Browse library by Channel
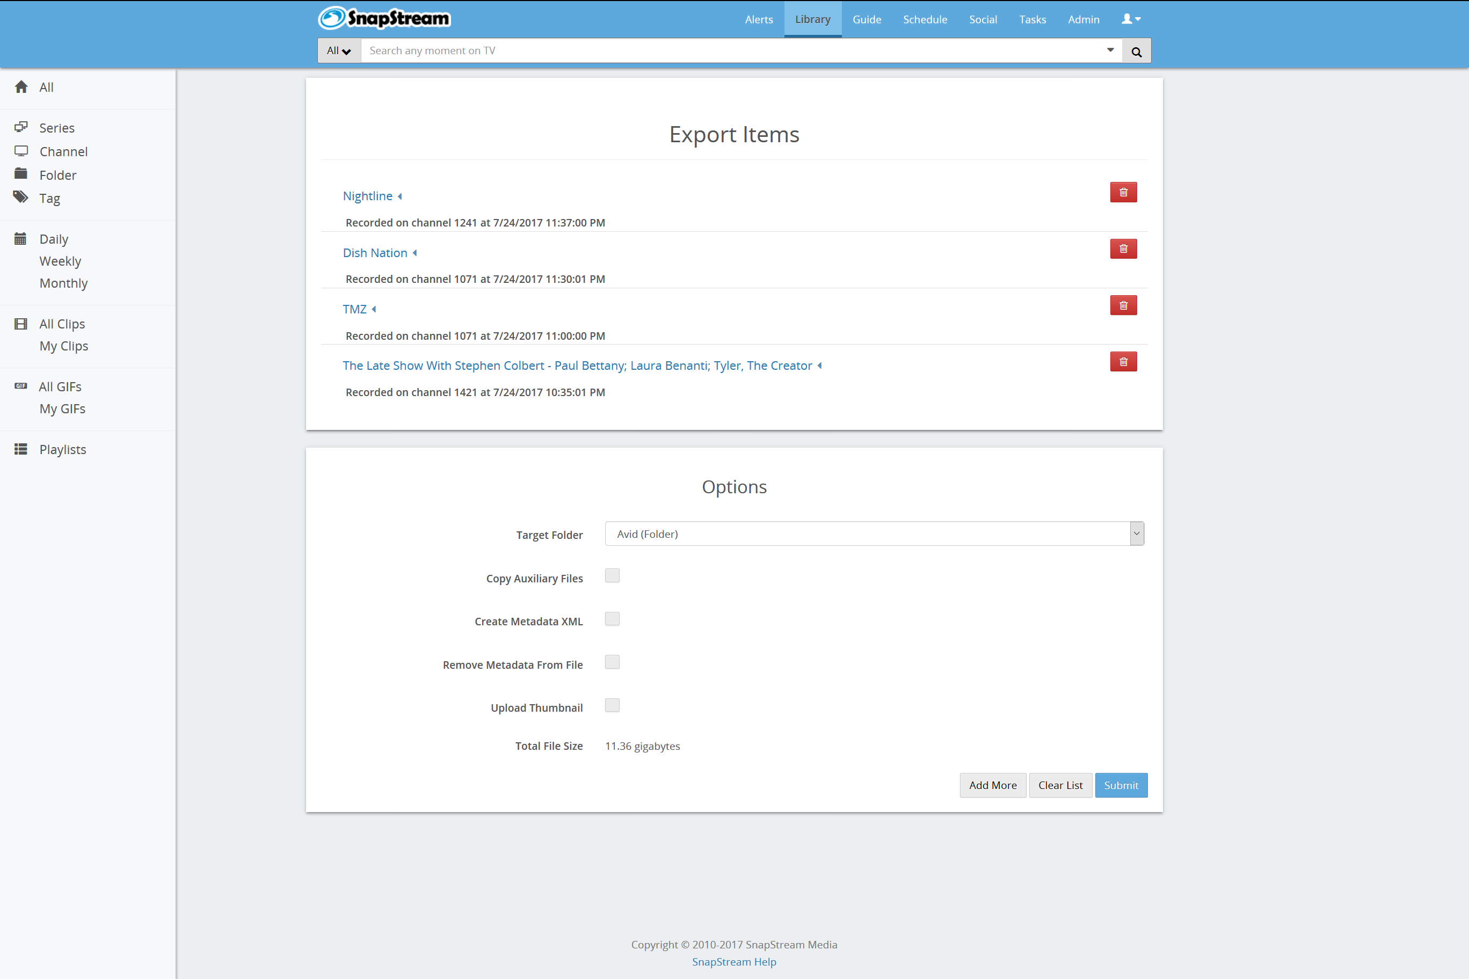This screenshot has width=1469, height=979. click(64, 152)
